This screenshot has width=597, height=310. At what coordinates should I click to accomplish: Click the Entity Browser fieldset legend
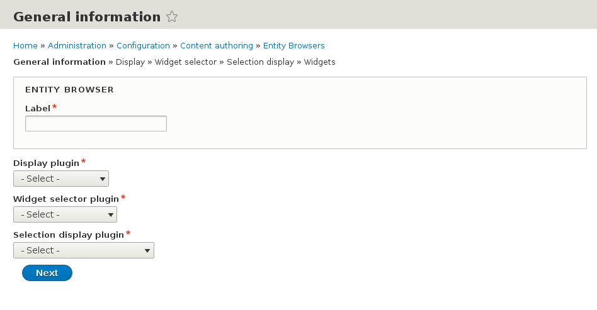pyautogui.click(x=69, y=90)
